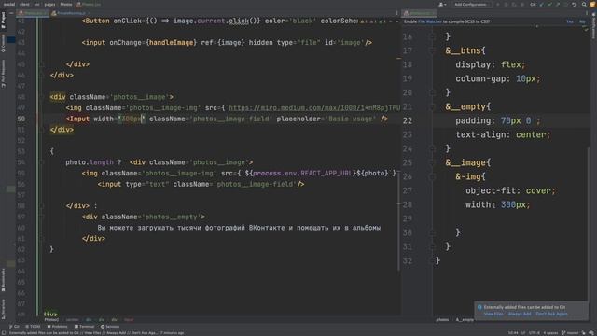Click 'photos__empty' className string
597x336 pixels.
click(172, 217)
